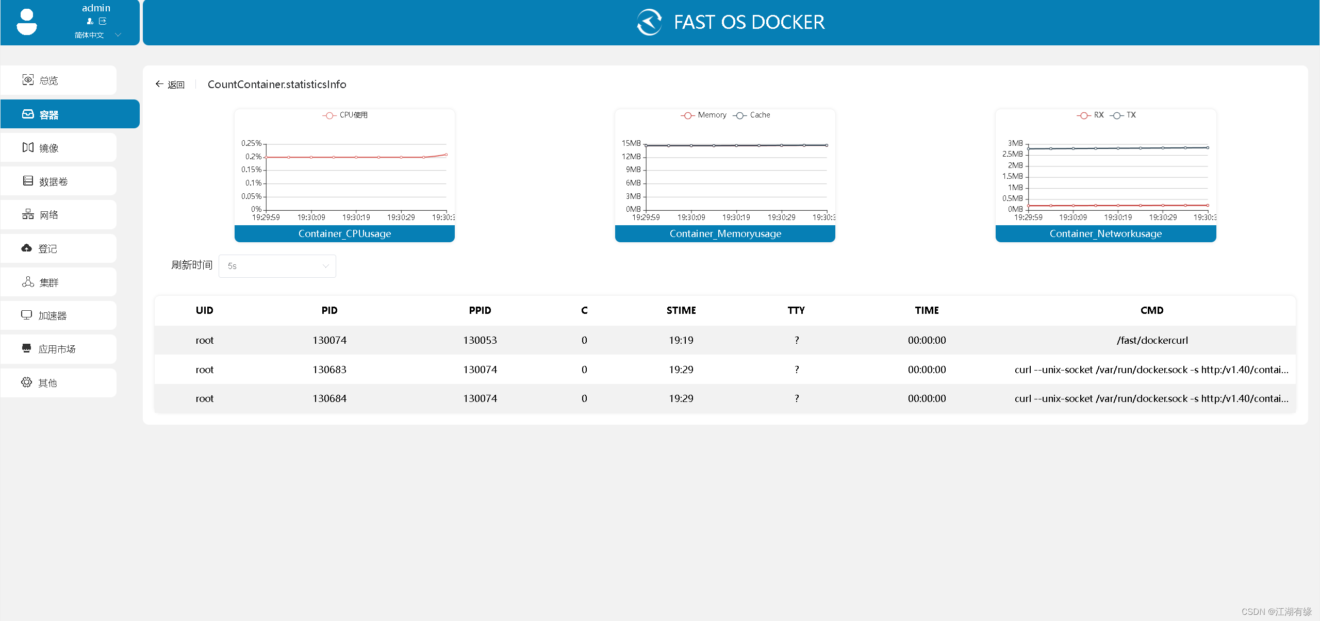Click the PID column header
The height and width of the screenshot is (621, 1320).
click(329, 310)
